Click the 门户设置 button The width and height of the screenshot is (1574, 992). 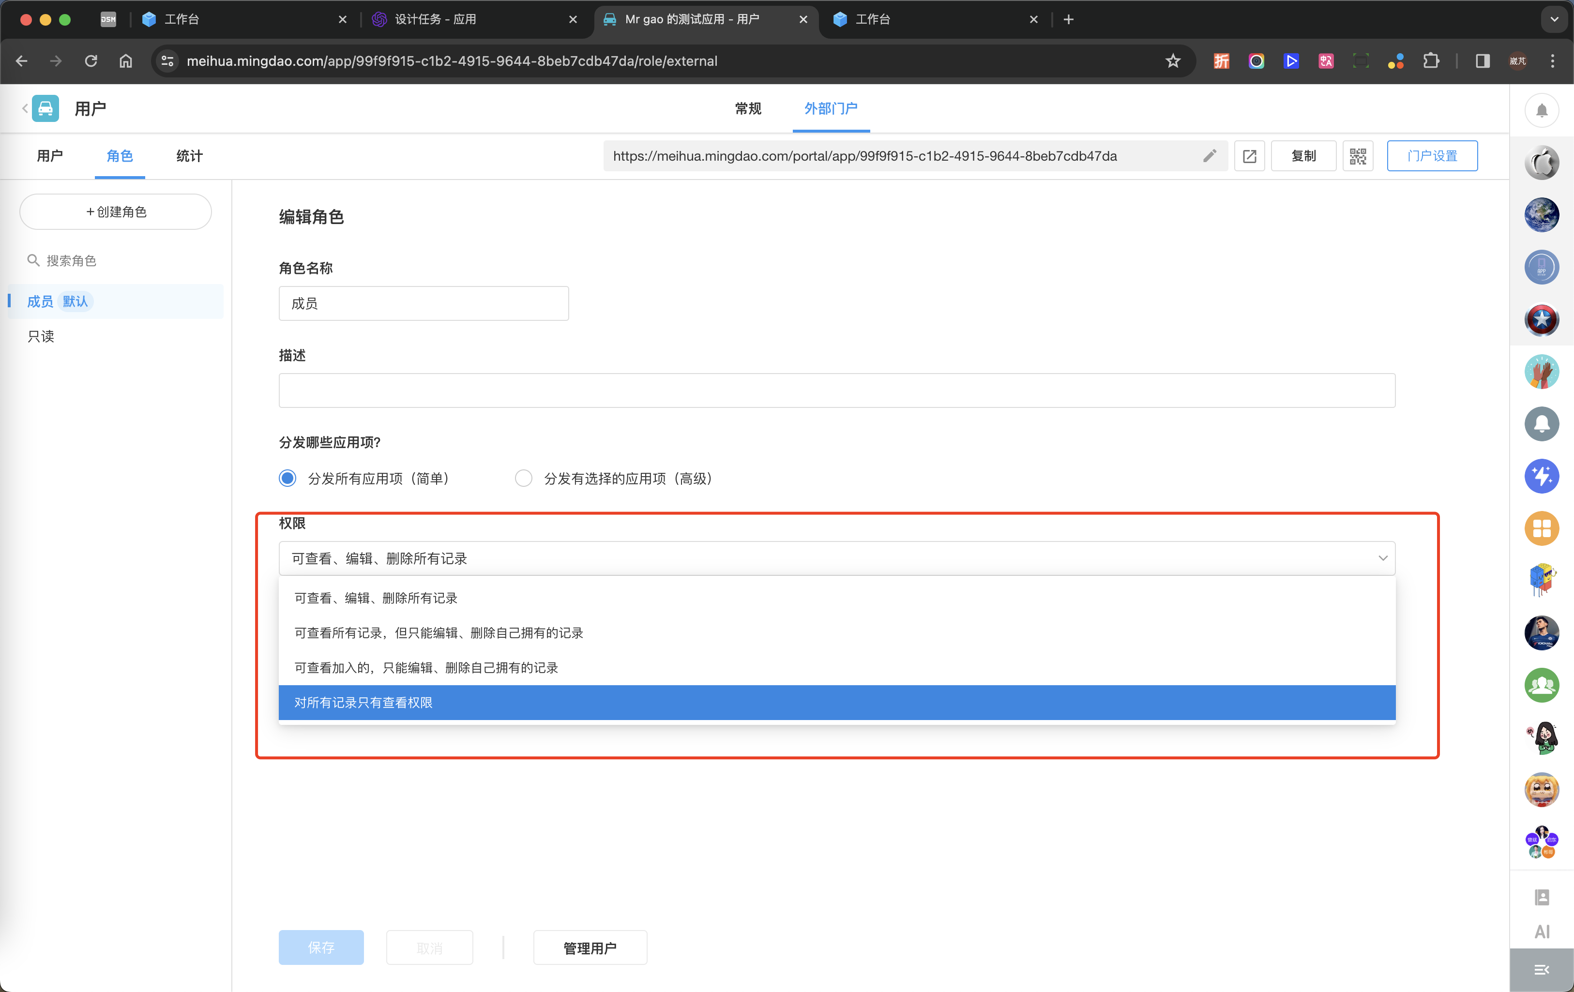(1432, 156)
